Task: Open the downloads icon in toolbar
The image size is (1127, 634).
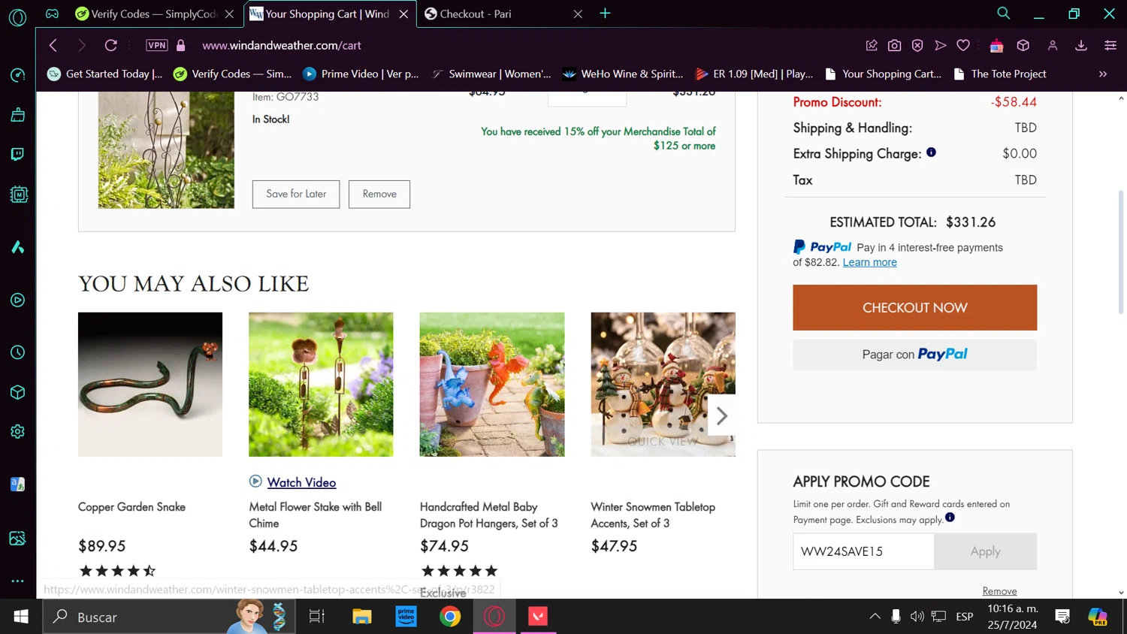Action: pyautogui.click(x=1081, y=46)
